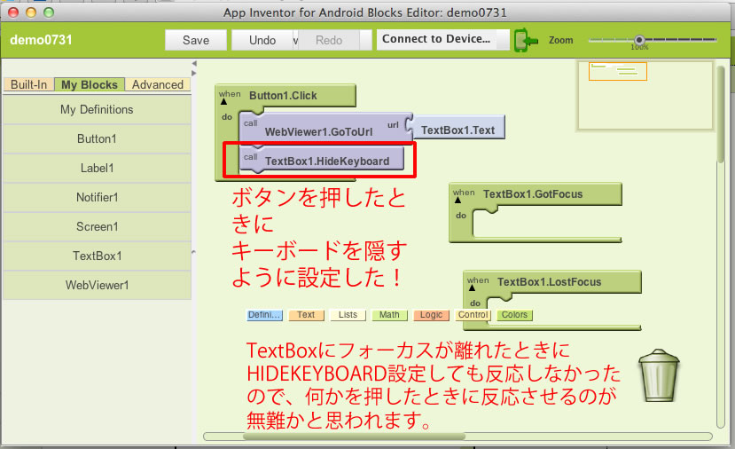Click the Save button
Viewport: 735px width, 449px height.
pos(196,40)
